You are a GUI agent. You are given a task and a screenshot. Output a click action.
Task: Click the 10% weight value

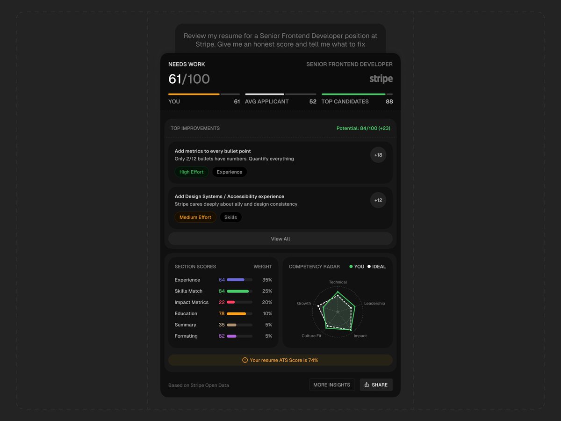tap(267, 313)
